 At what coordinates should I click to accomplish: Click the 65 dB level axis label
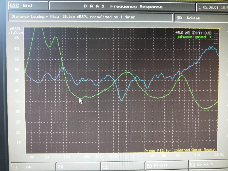[x=16, y=38]
